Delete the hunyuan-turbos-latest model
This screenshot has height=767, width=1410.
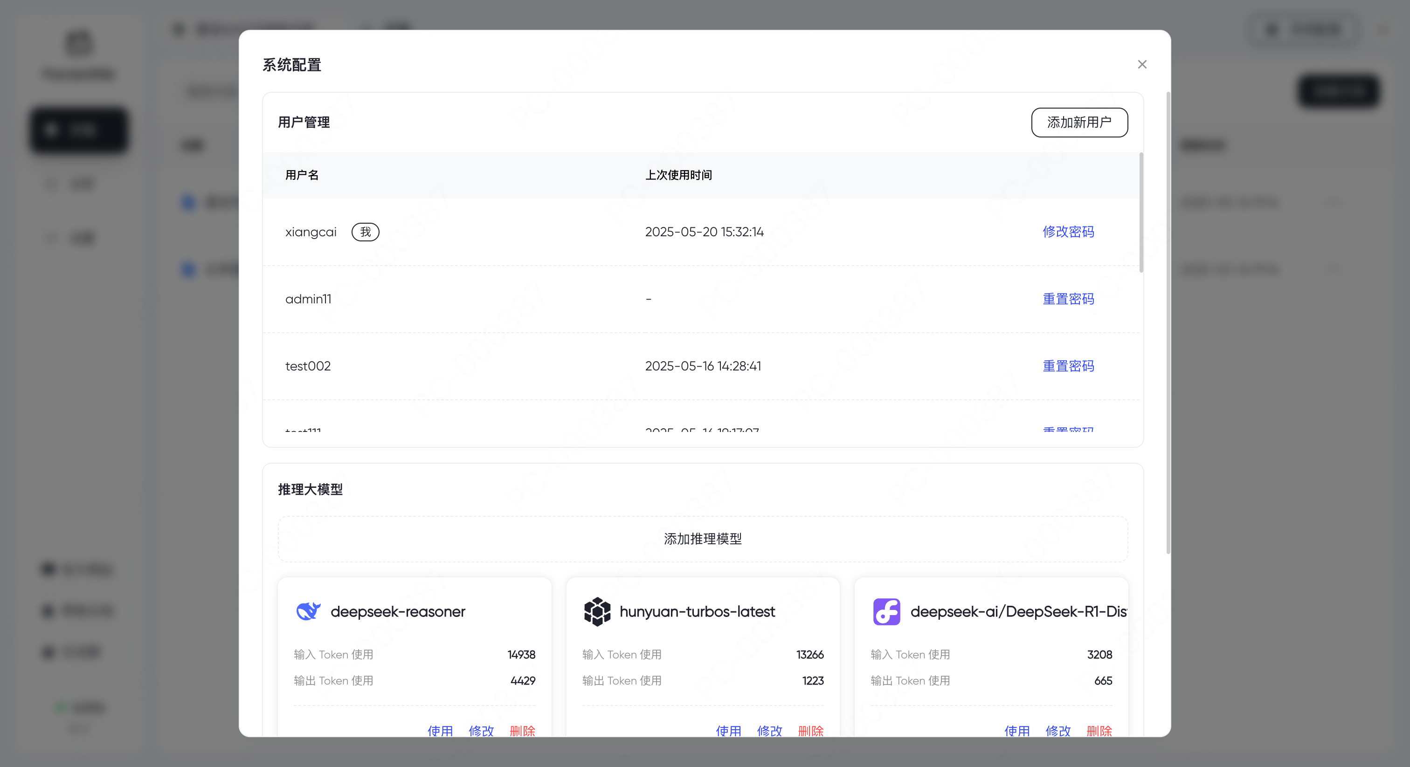pos(811,730)
